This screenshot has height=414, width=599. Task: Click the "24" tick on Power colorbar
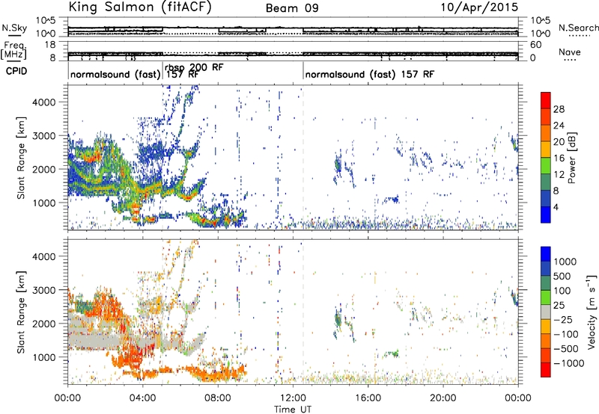point(559,126)
